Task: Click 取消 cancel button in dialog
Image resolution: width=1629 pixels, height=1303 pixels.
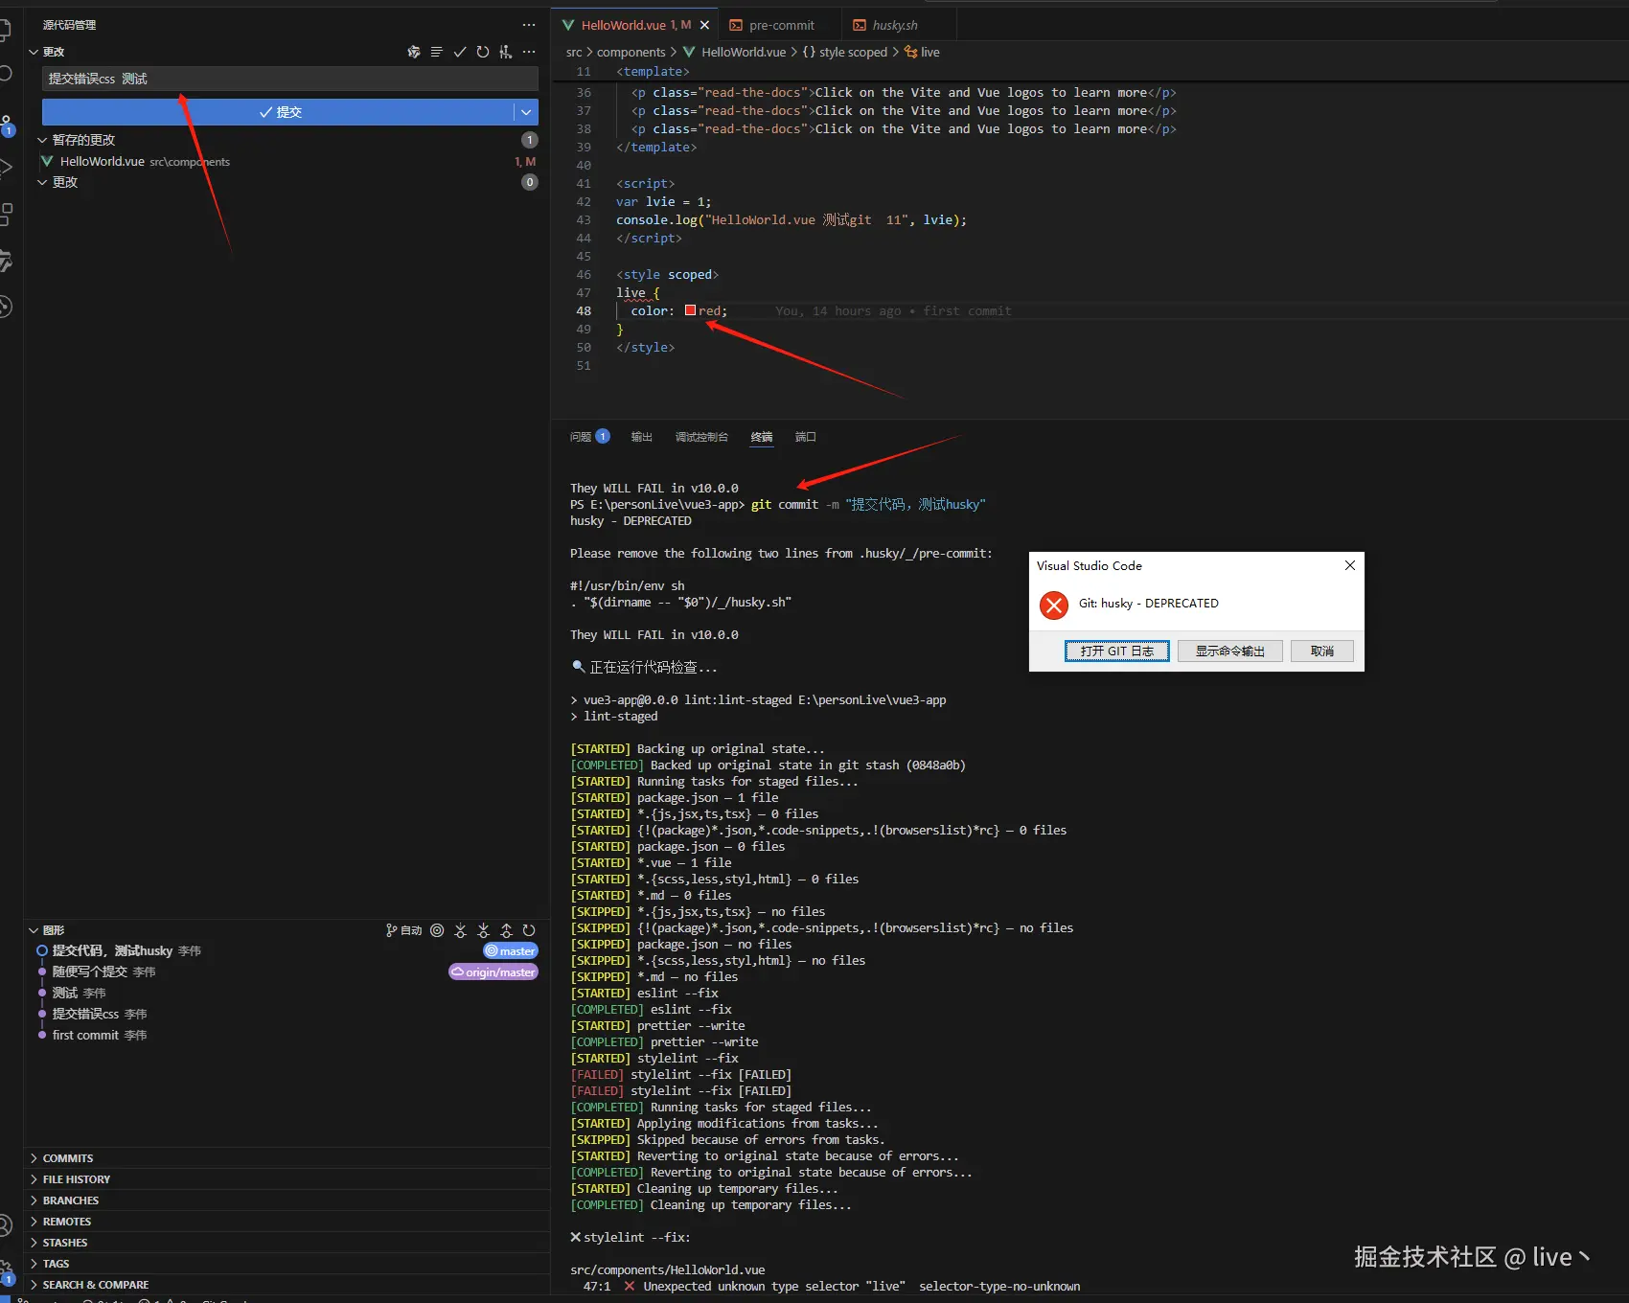Action: tap(1322, 651)
